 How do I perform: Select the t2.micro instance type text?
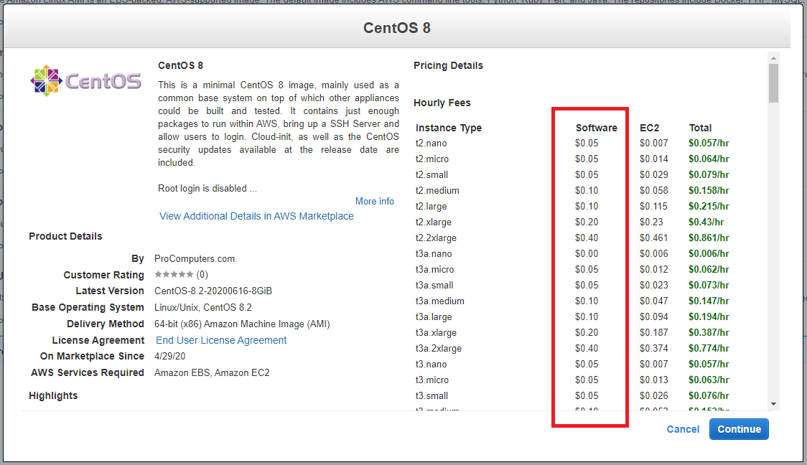432,159
